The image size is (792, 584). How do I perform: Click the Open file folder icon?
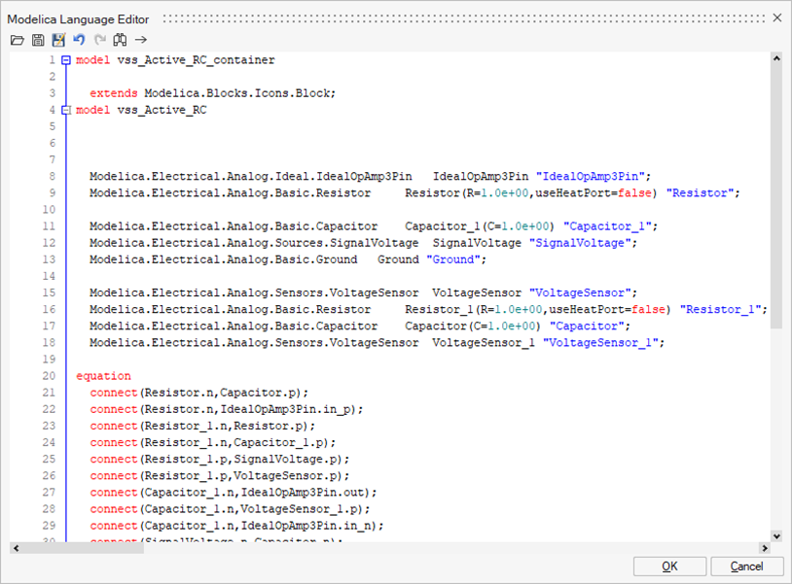[x=17, y=40]
